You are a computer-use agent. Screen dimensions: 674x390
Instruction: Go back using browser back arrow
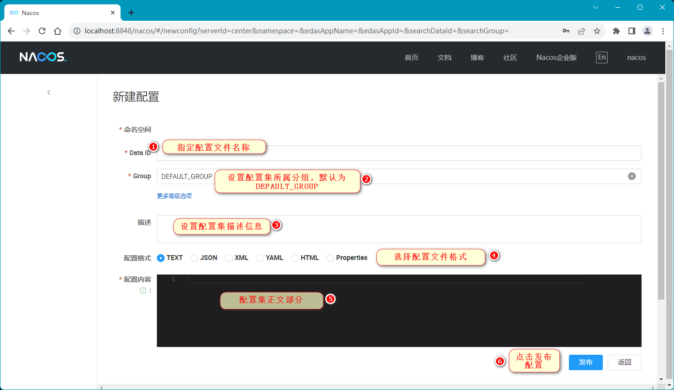11,31
